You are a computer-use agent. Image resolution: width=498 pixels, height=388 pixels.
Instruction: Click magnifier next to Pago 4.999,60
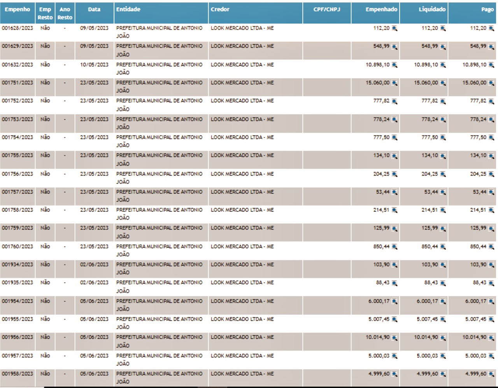click(x=491, y=374)
